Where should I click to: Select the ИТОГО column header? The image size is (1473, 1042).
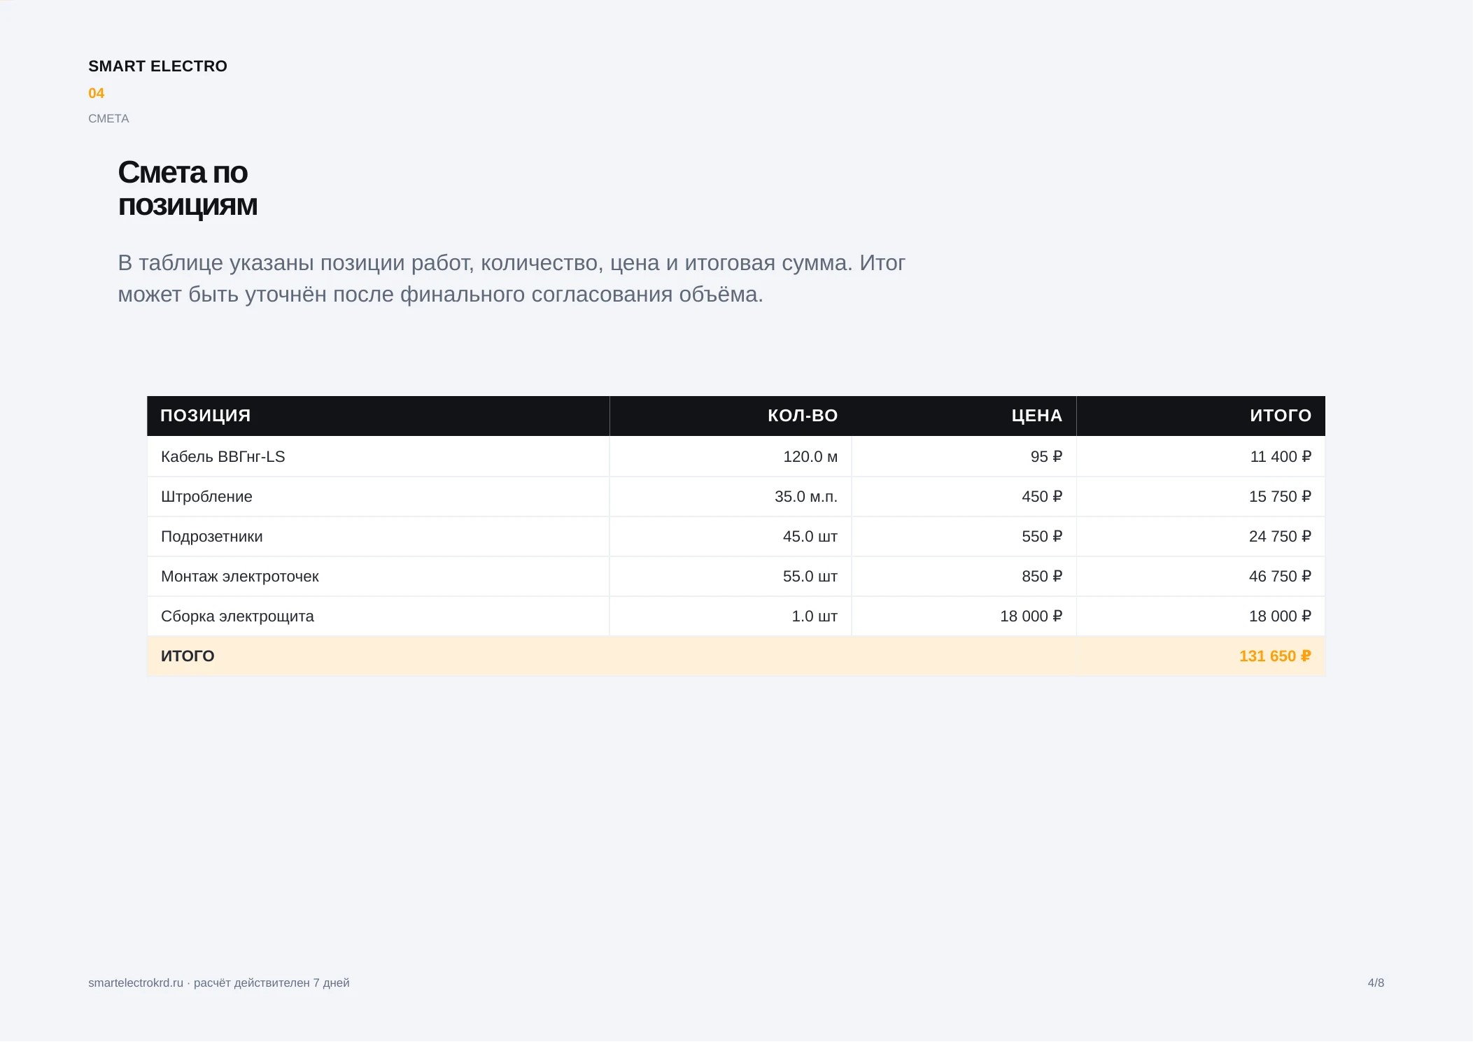tap(1281, 416)
